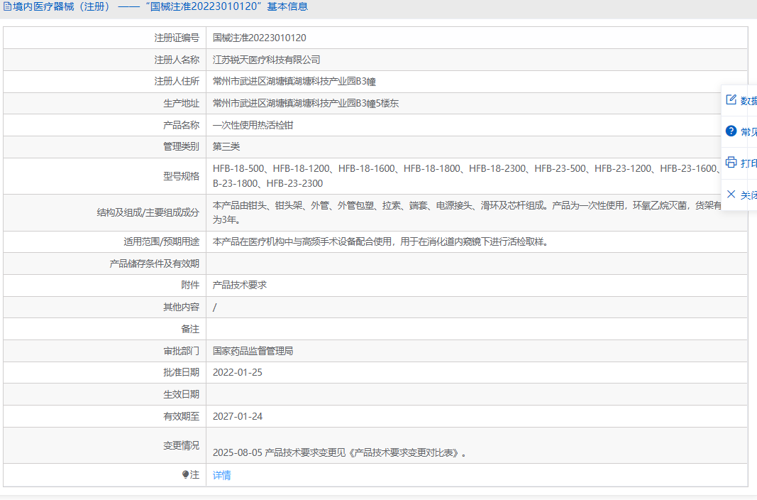The height and width of the screenshot is (500, 757).
Task: Click product name 一次性使用热活检钳
Action: (253, 125)
